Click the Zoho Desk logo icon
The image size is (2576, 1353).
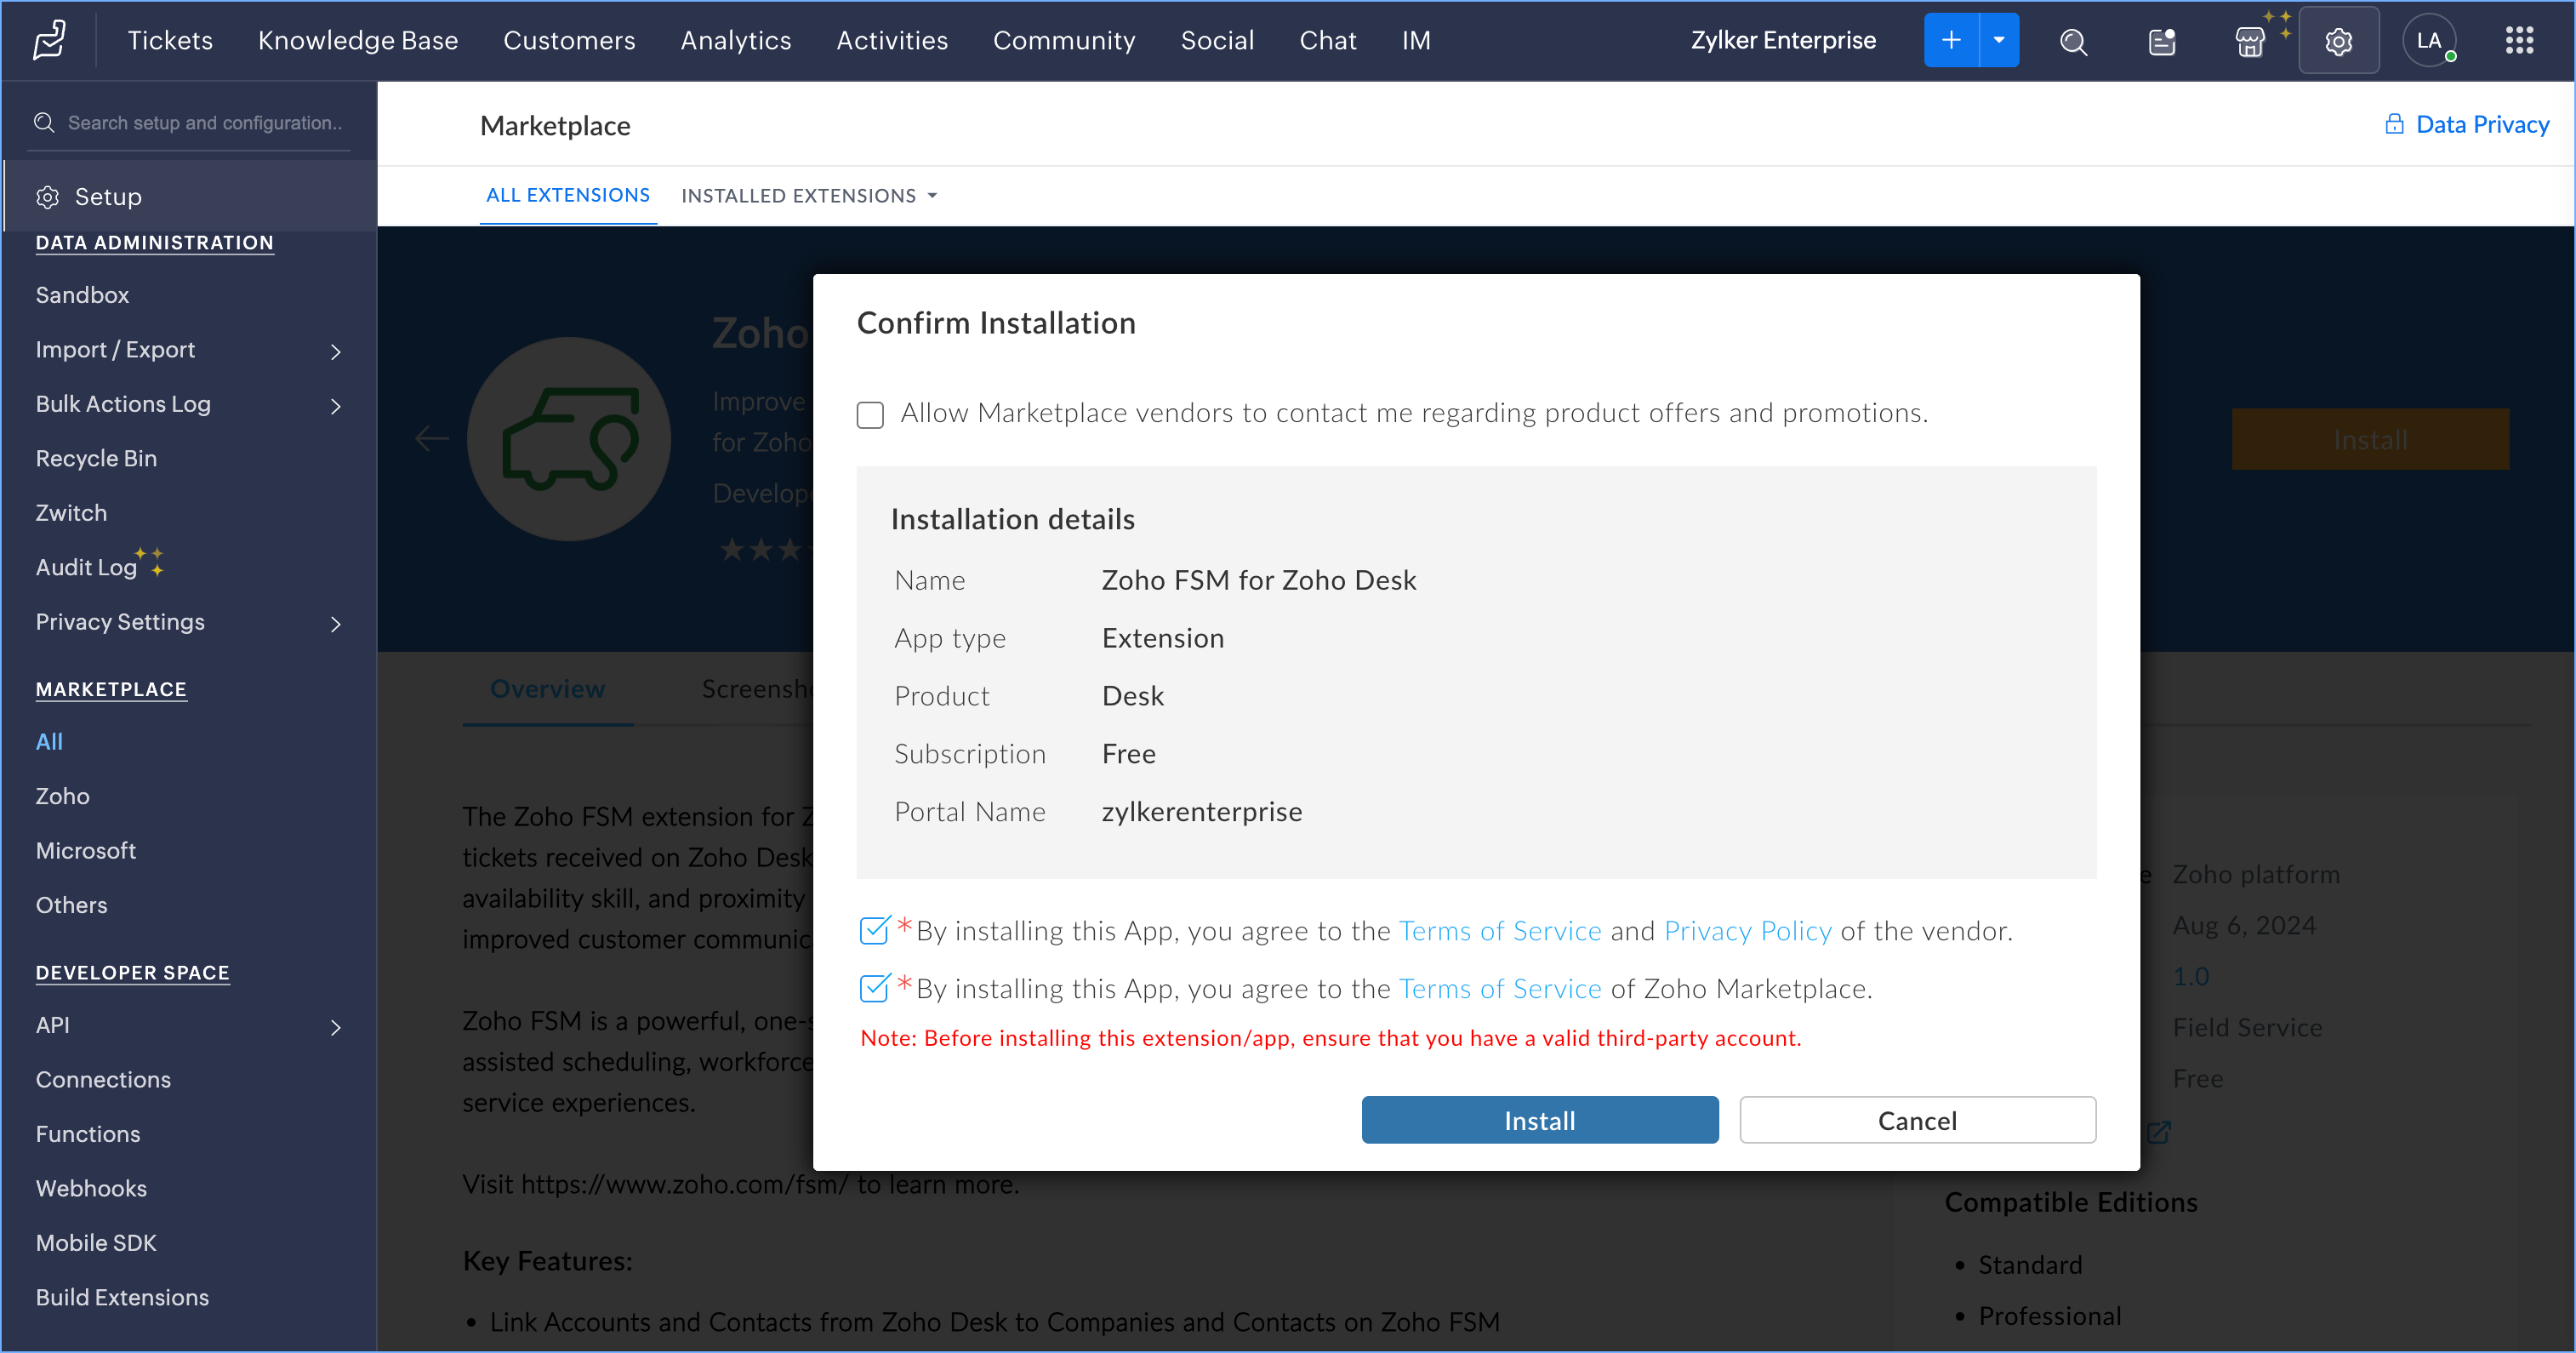[49, 40]
